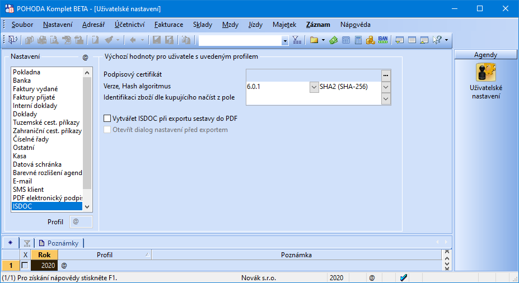Open the Účetnictví menu
This screenshot has width=519, height=283.
(x=129, y=25)
